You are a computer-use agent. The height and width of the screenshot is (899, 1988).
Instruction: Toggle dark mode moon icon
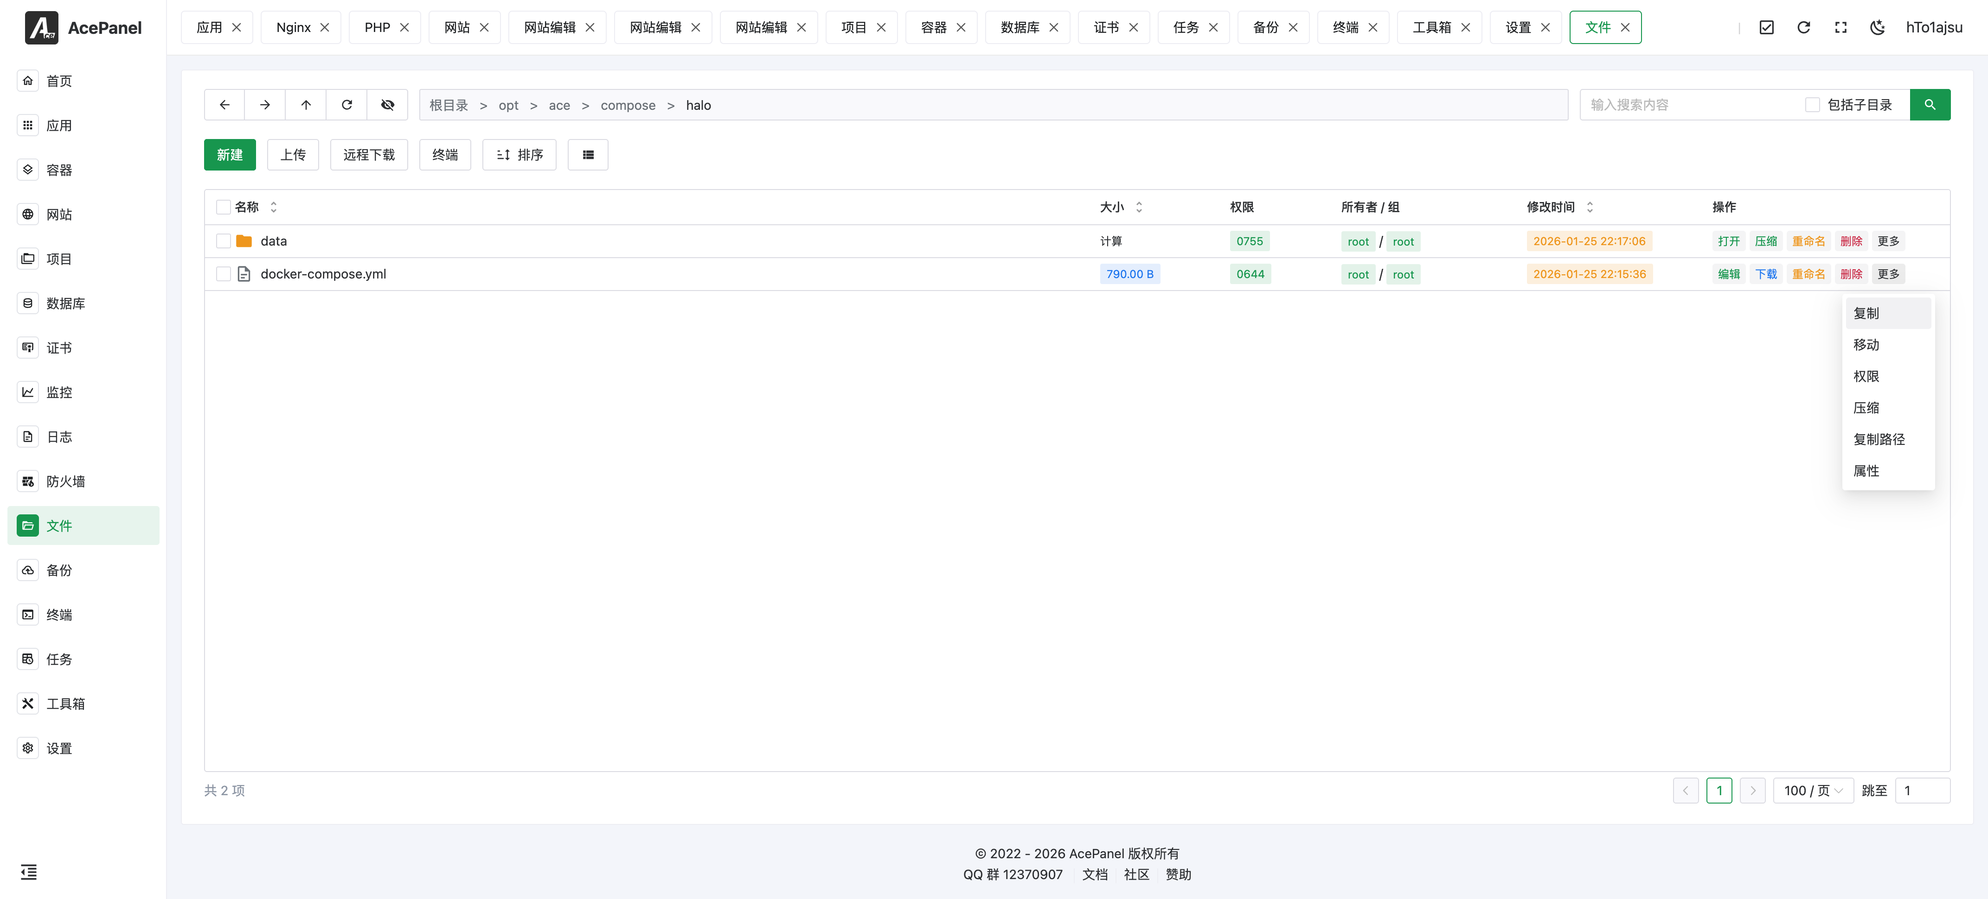[x=1878, y=28]
